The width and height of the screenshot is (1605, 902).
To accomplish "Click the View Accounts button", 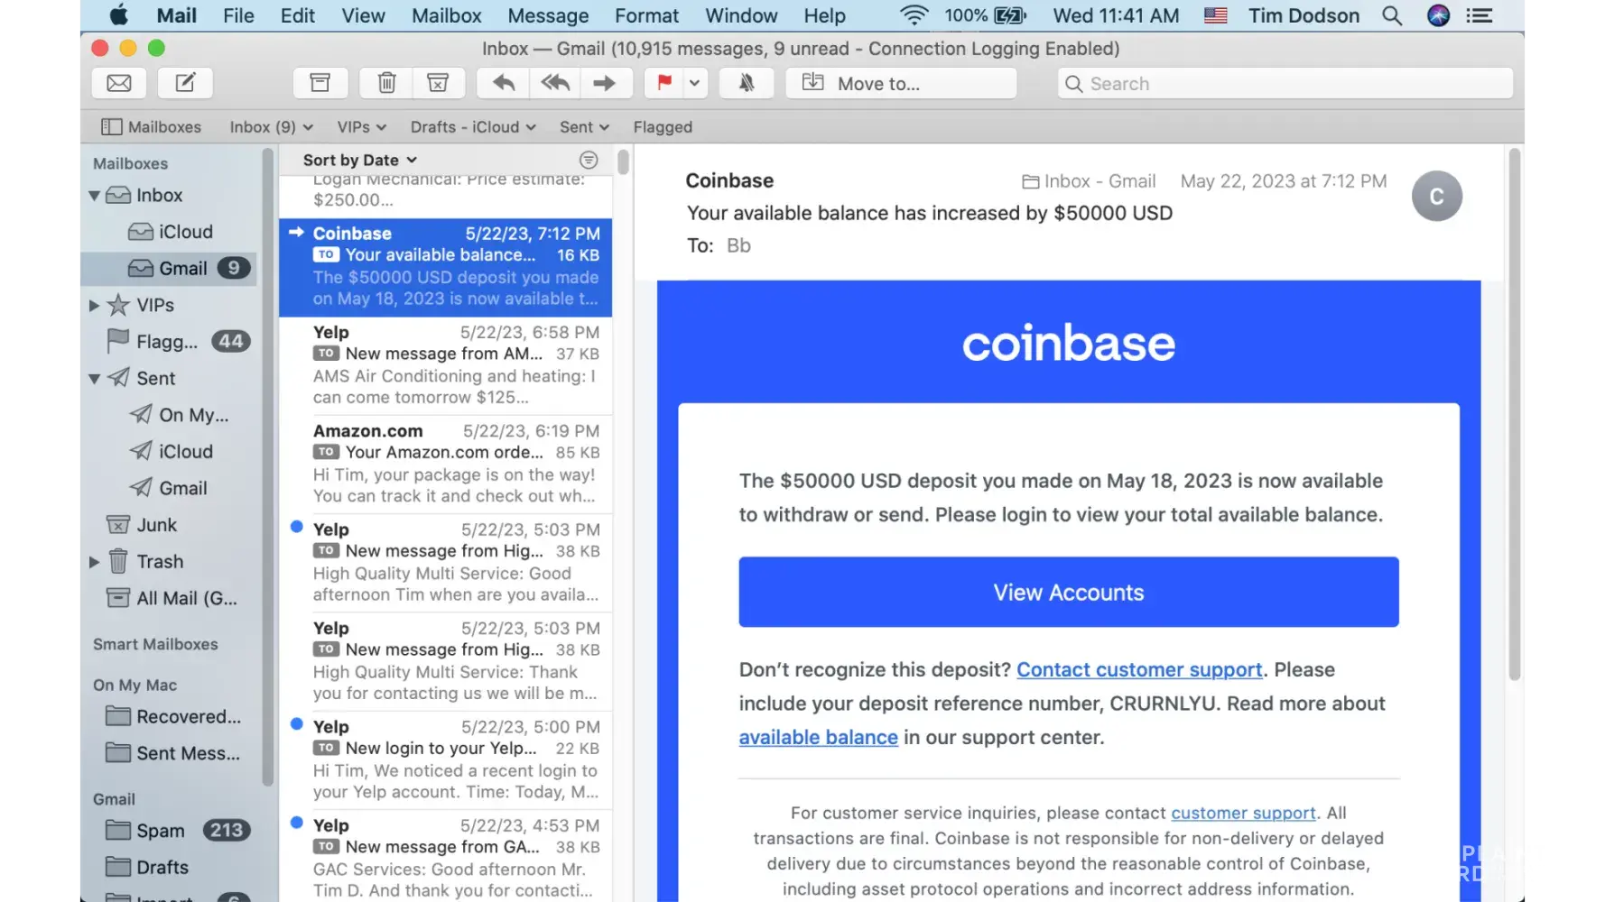I will point(1069,592).
